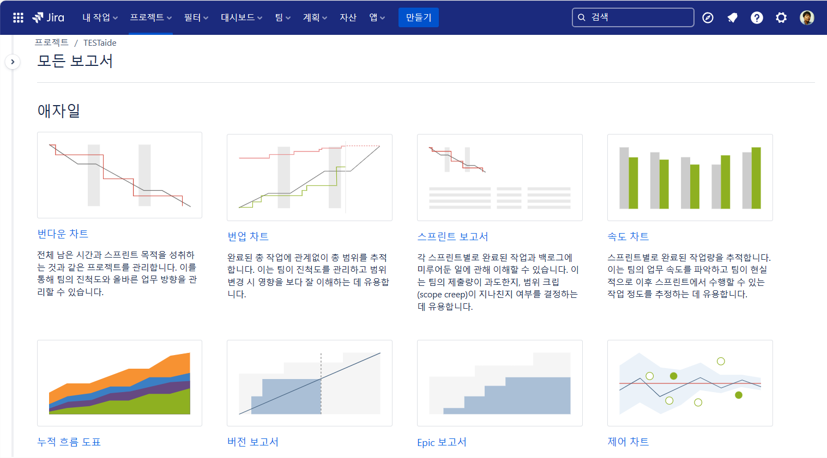827x458 pixels.
Task: Open the 계획 dropdown menu
Action: (x=315, y=17)
